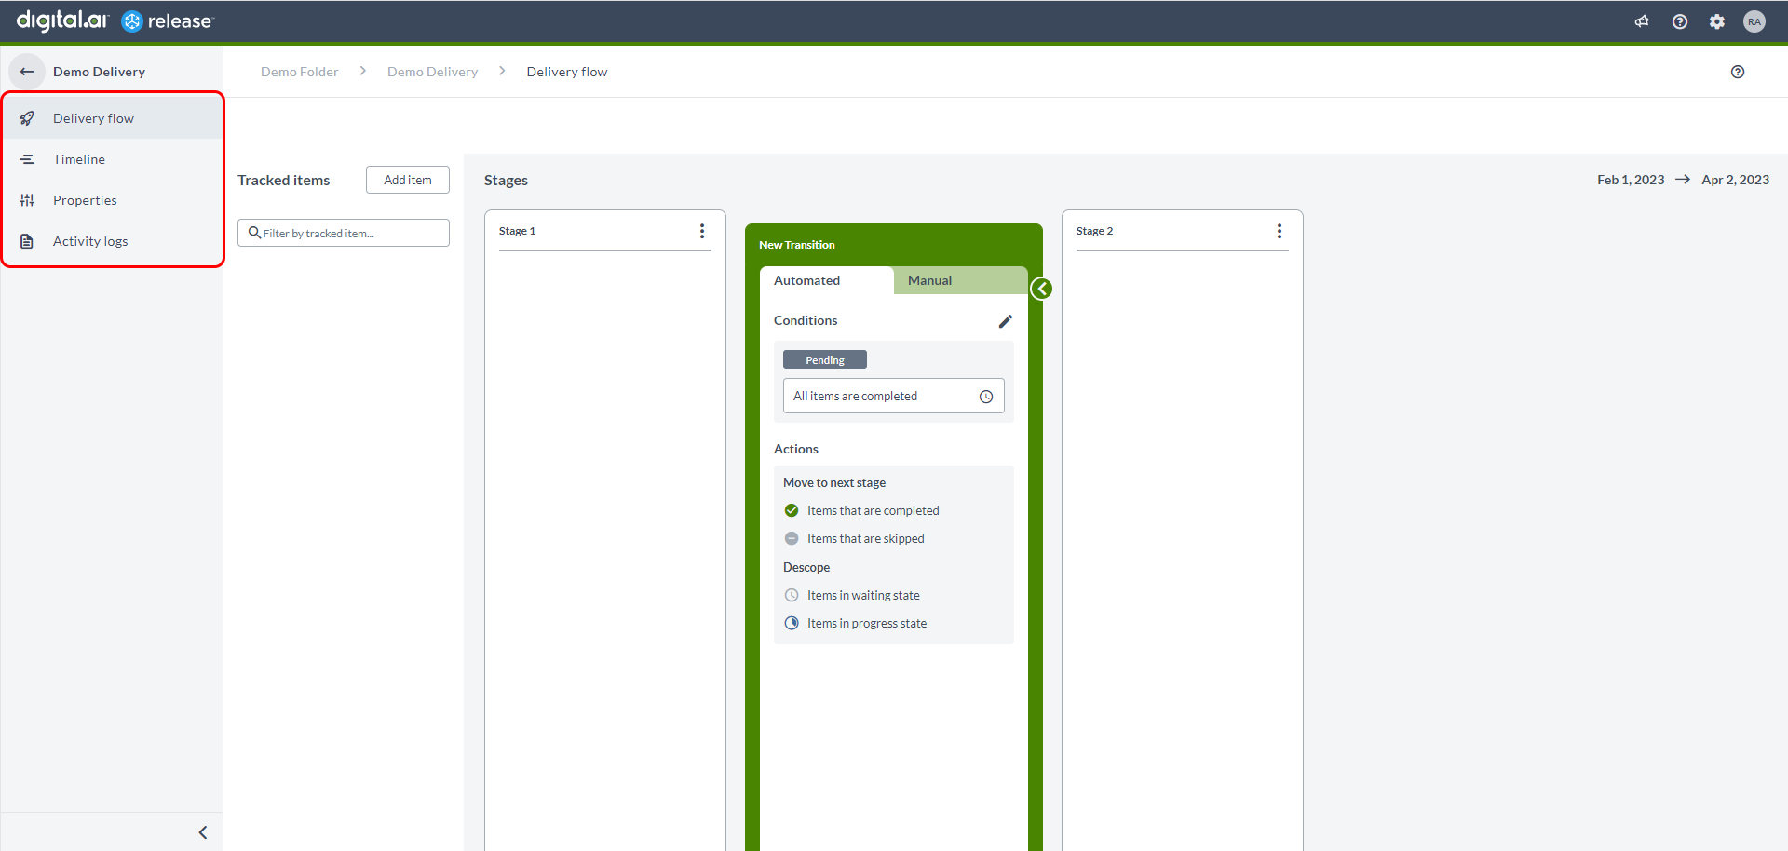This screenshot has height=851, width=1788.
Task: Collapse the transition panel with green chevron
Action: (1042, 289)
